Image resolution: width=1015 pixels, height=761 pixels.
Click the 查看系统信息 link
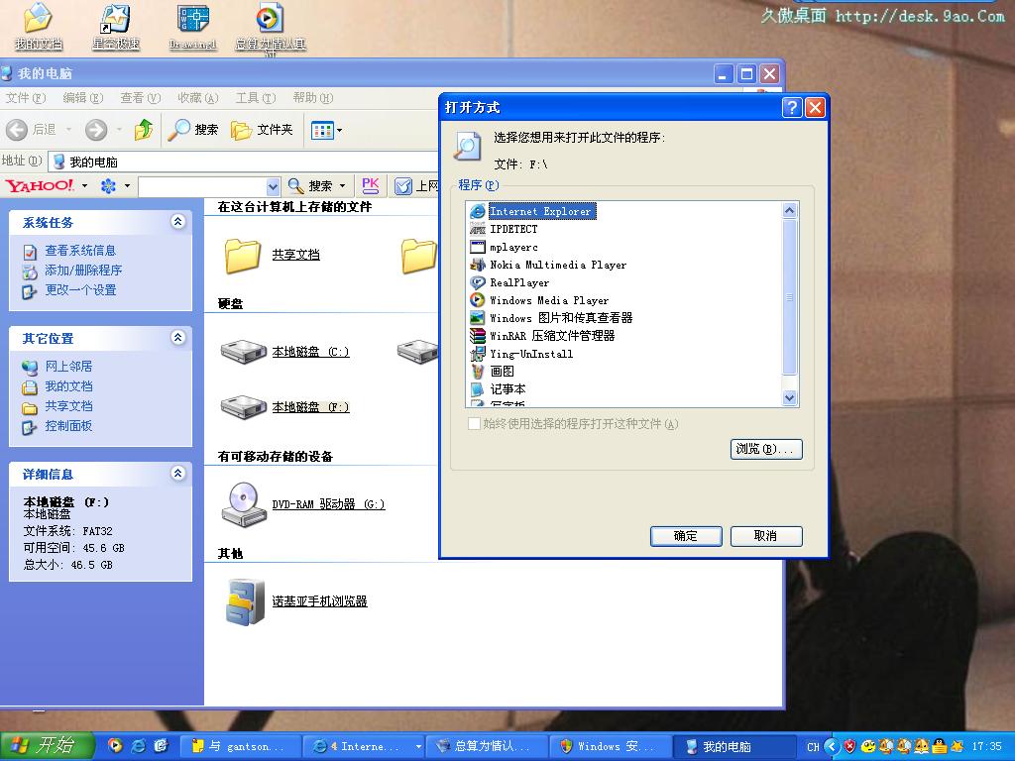click(80, 251)
